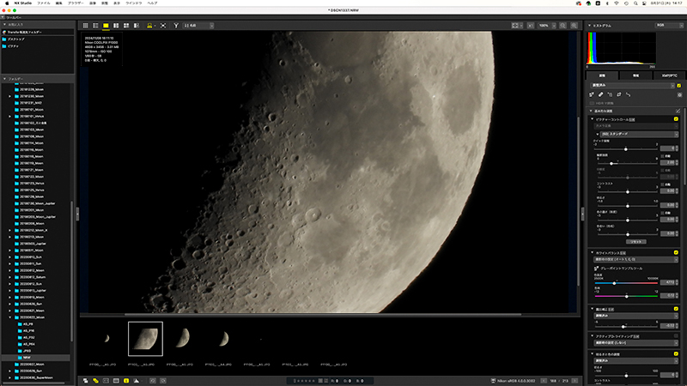Viewport: 687px width, 386px height.
Task: Adjust the quick adjustment slider at top
Action: tap(627, 149)
